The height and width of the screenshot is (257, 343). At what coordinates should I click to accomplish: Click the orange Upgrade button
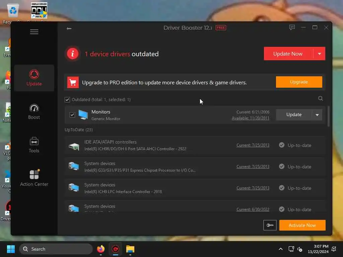[x=299, y=82]
